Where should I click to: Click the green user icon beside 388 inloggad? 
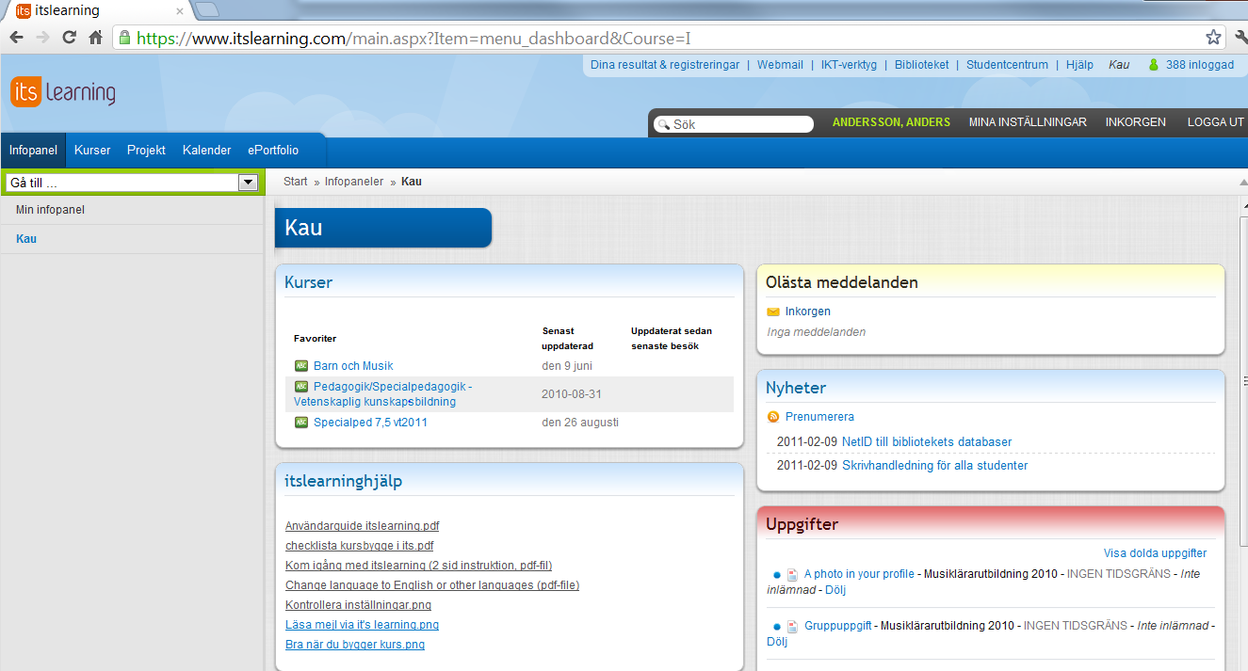(1153, 65)
